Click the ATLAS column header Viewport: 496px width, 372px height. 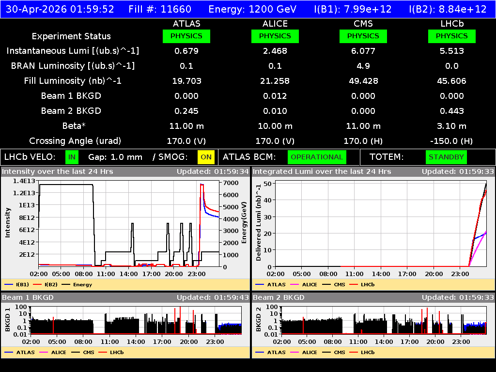(x=186, y=24)
